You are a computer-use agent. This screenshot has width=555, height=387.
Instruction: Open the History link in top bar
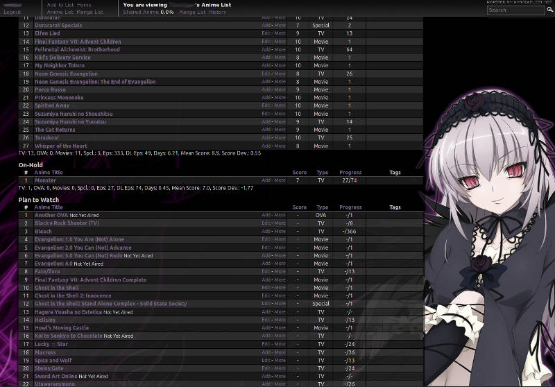[x=217, y=12]
